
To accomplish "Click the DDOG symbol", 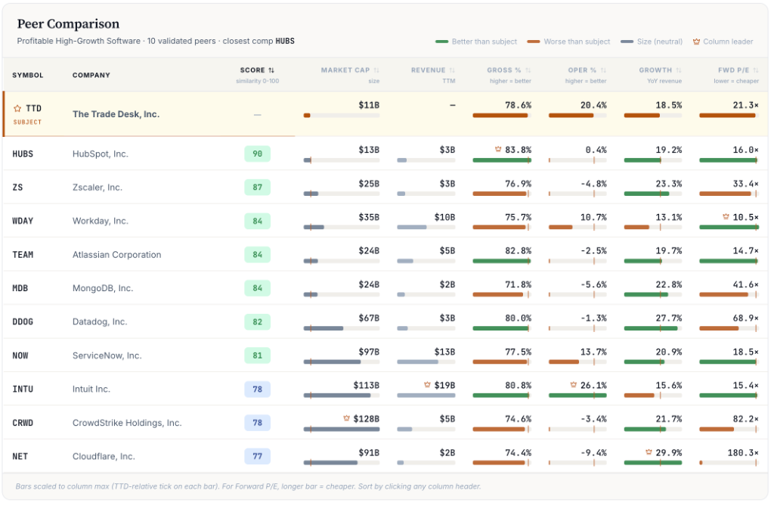I will (x=23, y=321).
